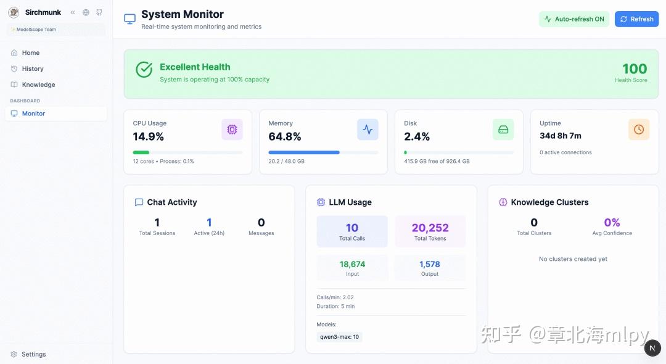Click the Refresh button
The width and height of the screenshot is (666, 364).
point(636,19)
